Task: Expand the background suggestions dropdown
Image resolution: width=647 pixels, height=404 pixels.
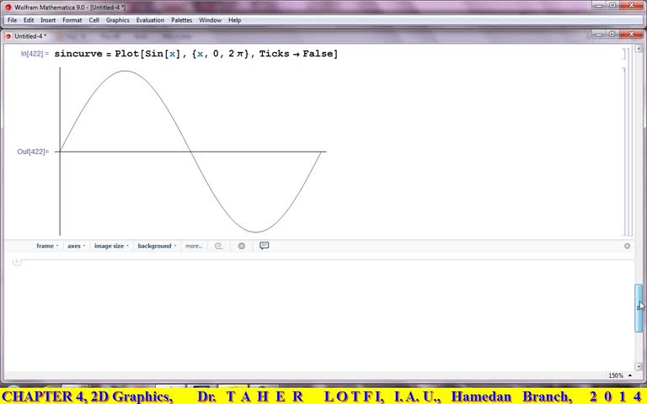Action: (x=157, y=246)
